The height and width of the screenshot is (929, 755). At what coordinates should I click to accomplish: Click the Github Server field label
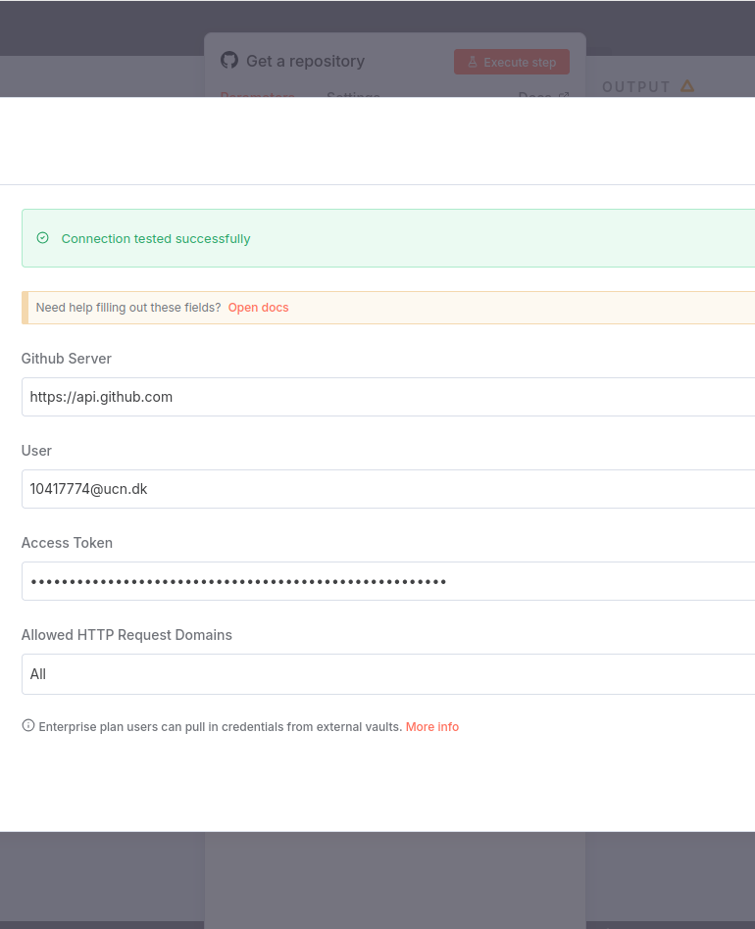67,359
